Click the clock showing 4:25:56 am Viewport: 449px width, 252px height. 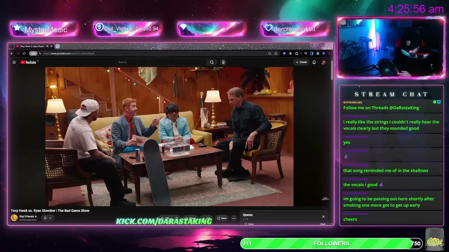[x=416, y=9]
